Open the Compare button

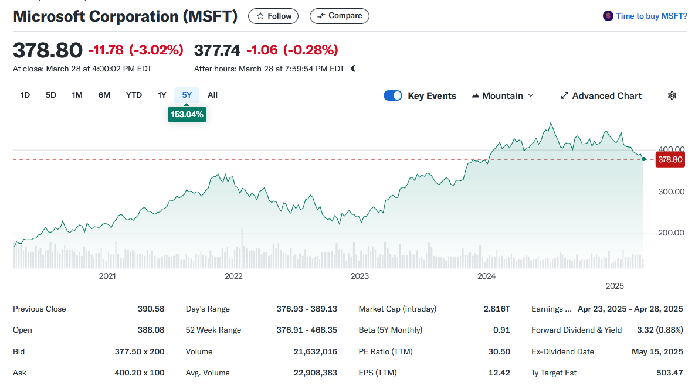340,16
